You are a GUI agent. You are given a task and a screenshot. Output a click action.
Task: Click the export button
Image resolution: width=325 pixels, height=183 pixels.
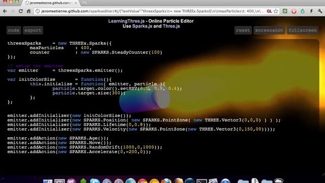pos(32,30)
